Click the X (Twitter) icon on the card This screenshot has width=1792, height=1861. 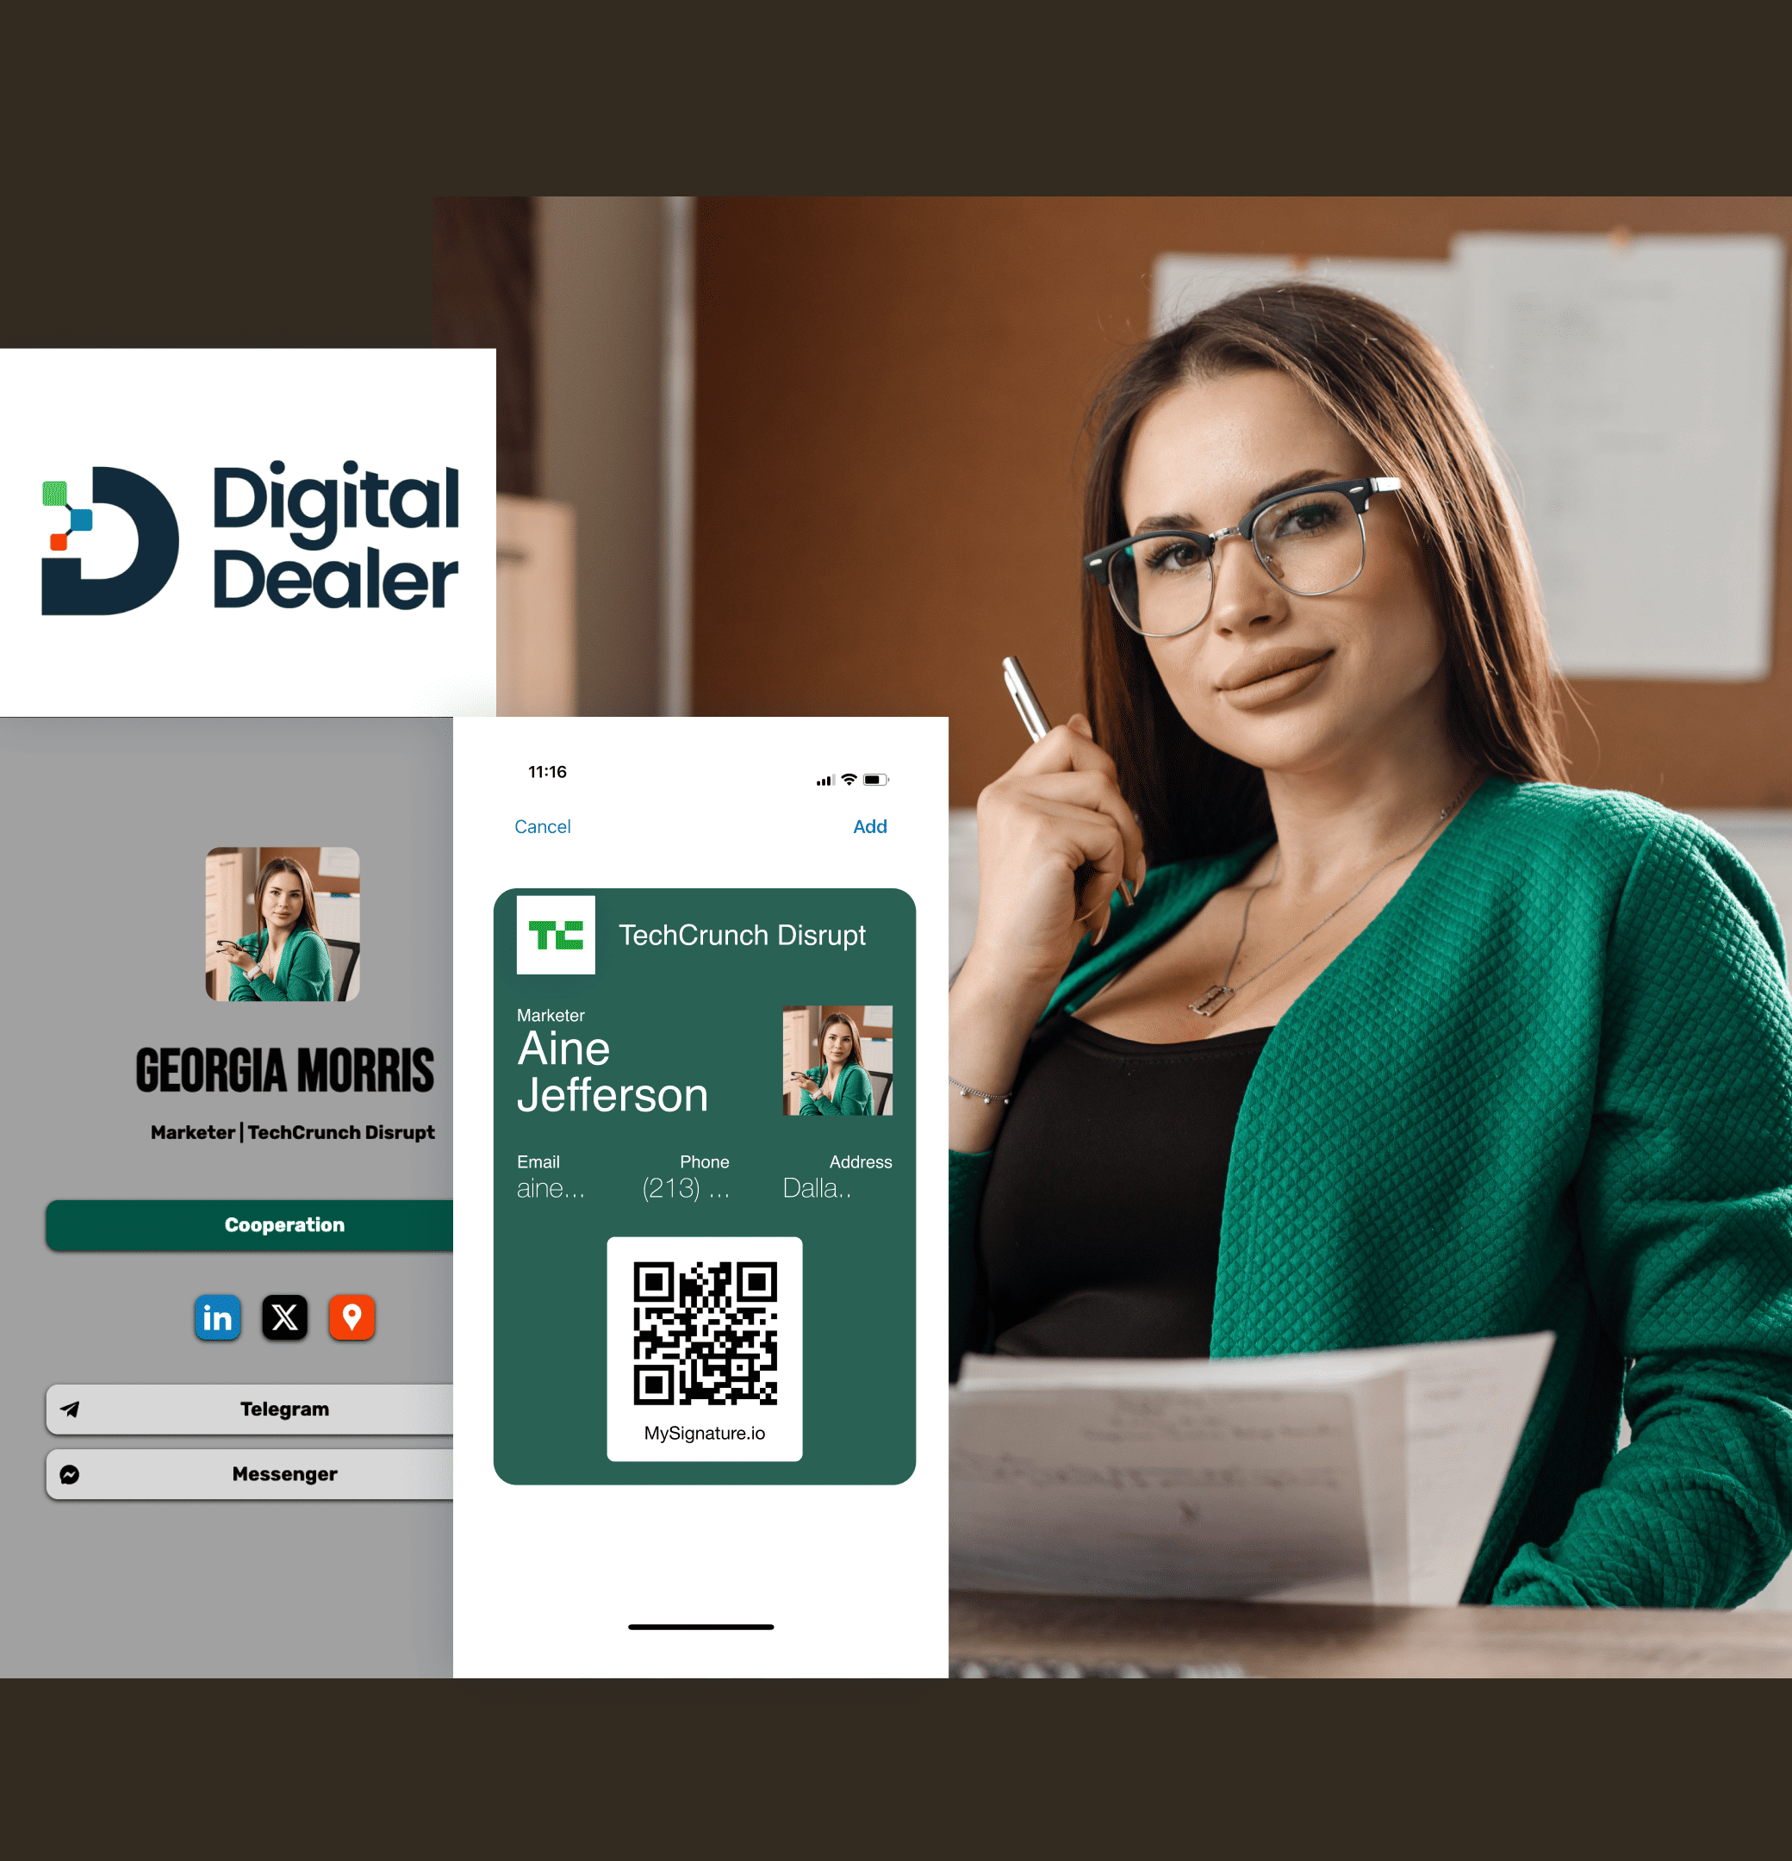(284, 1316)
